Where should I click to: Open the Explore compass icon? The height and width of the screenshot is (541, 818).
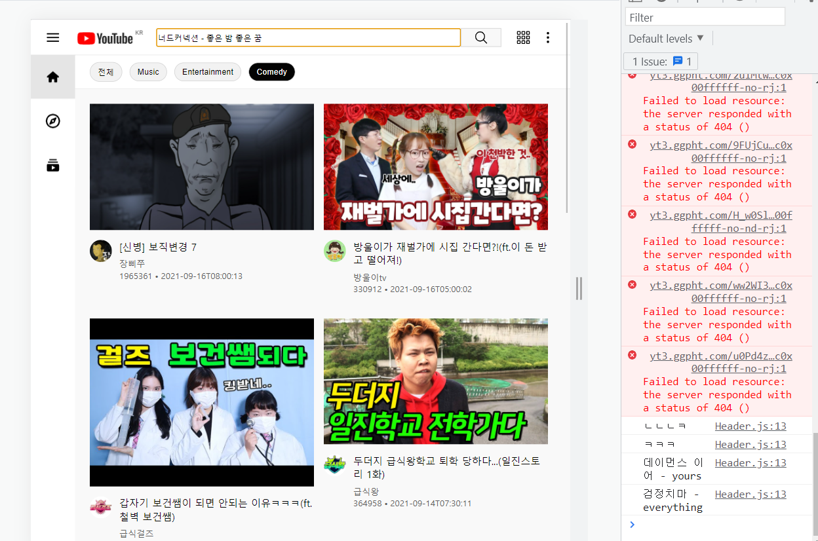(x=53, y=121)
